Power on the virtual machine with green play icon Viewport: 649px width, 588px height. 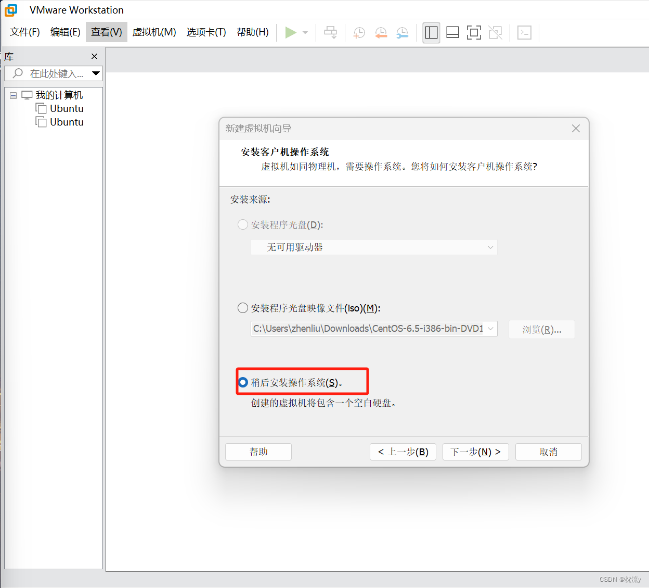point(291,32)
